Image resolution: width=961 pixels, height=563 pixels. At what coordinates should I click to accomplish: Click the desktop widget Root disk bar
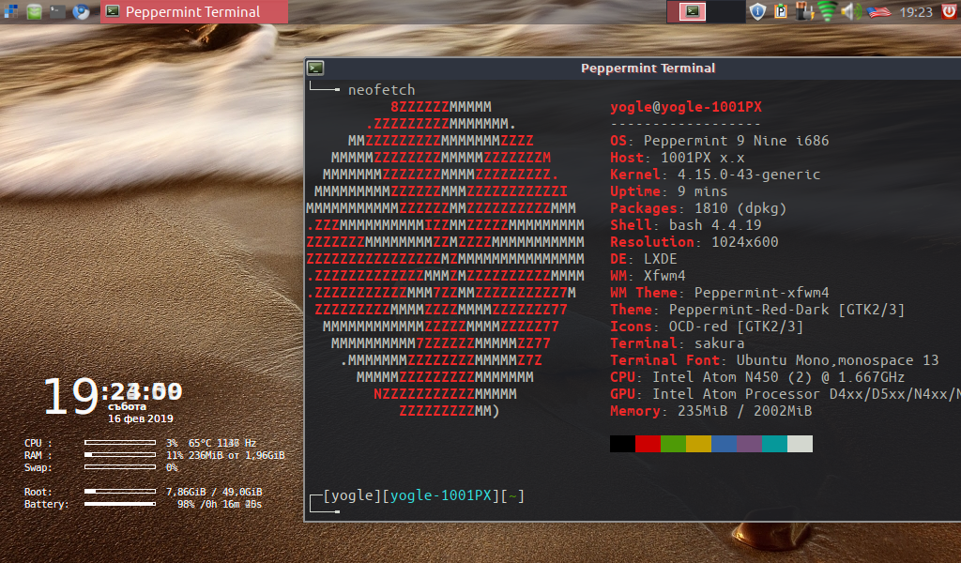120,492
